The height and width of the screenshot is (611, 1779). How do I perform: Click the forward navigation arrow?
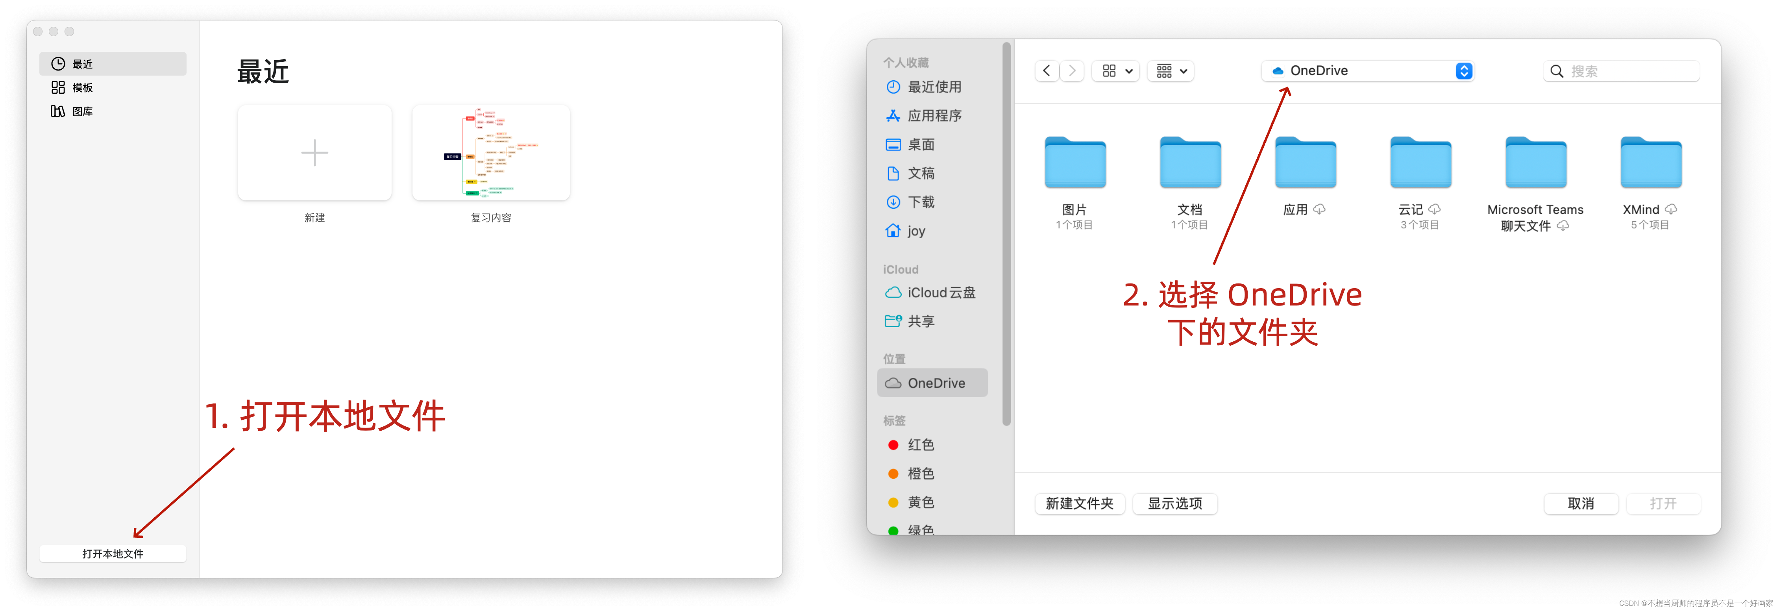pos(1072,70)
